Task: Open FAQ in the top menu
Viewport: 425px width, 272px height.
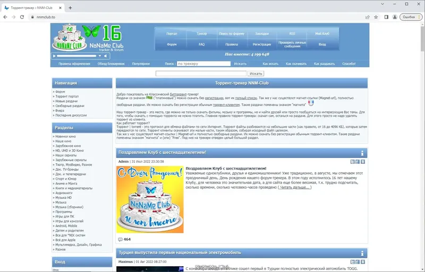Action: pyautogui.click(x=202, y=45)
